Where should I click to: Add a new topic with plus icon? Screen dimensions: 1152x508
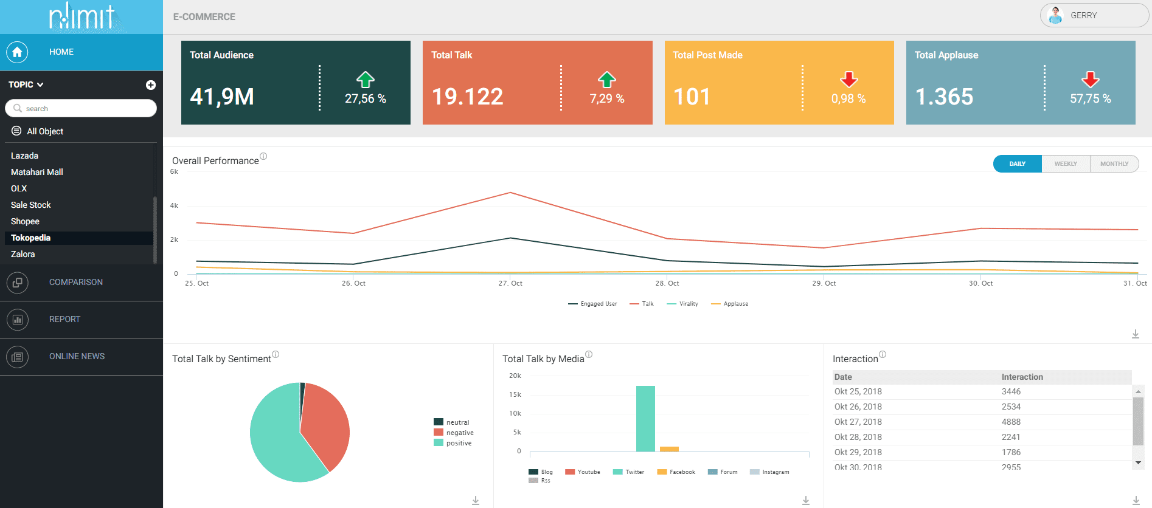[151, 85]
